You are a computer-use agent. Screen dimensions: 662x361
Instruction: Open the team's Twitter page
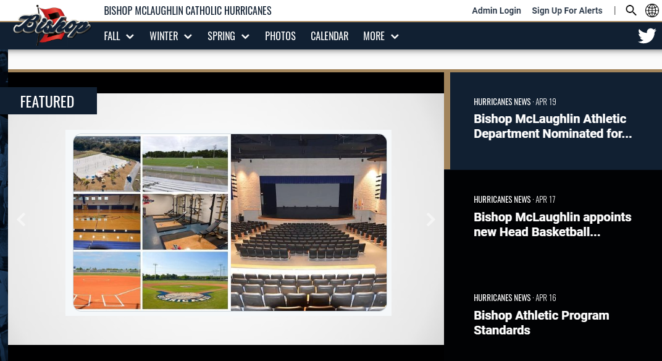pos(647,35)
